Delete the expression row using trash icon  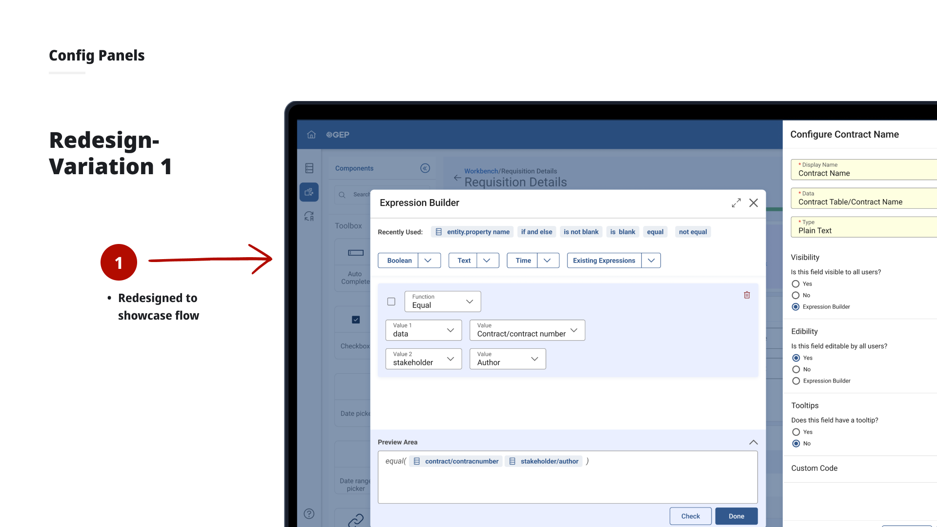coord(747,295)
